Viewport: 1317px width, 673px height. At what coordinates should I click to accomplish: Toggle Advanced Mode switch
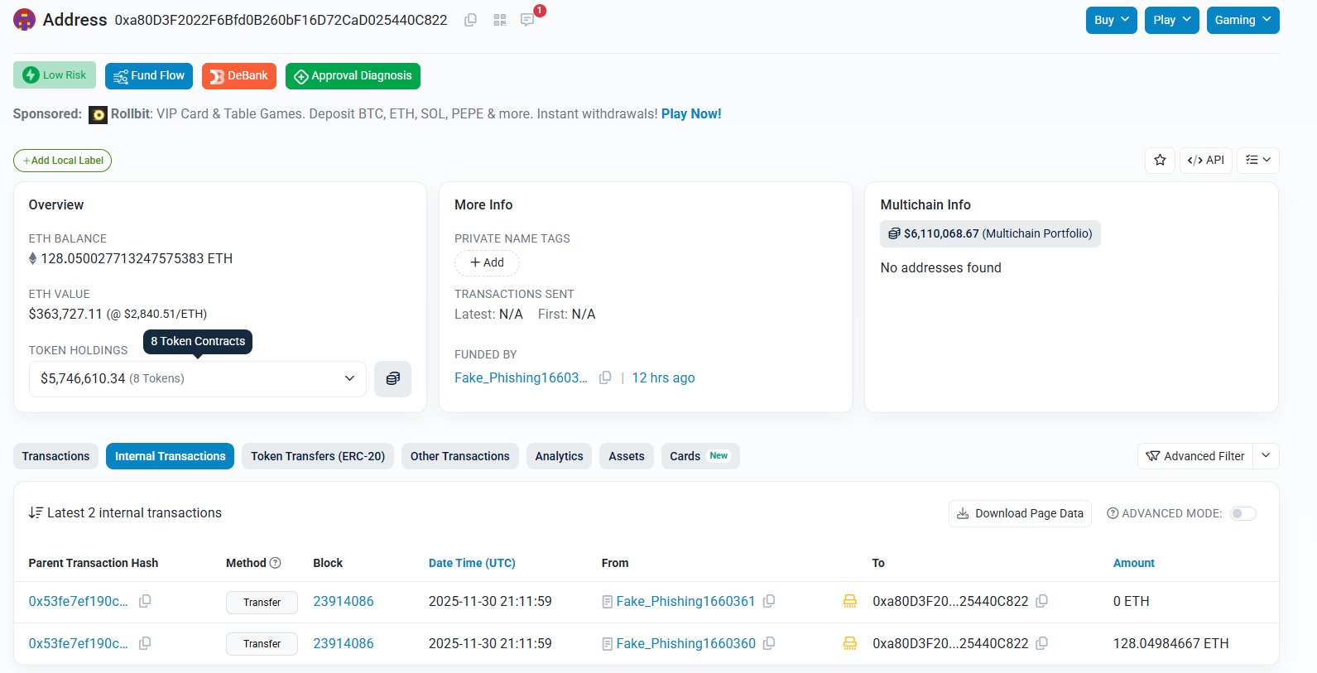(x=1242, y=513)
